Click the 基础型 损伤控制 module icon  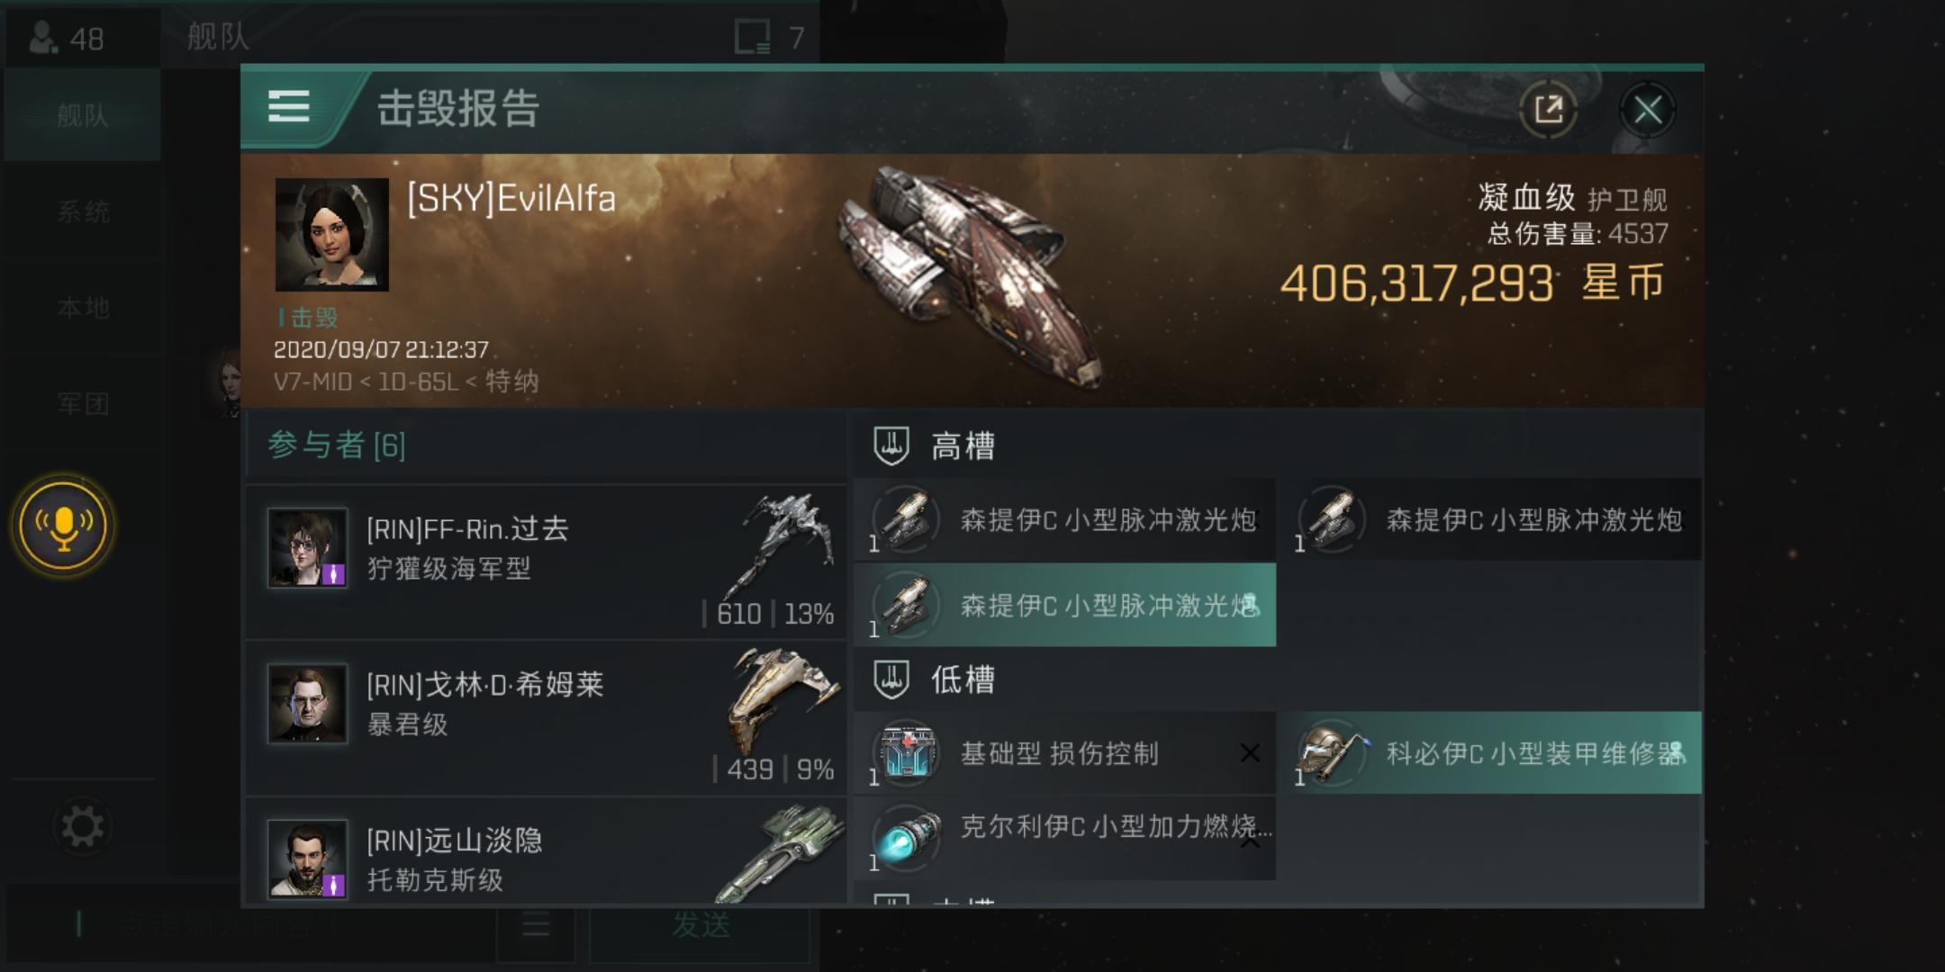coord(907,752)
